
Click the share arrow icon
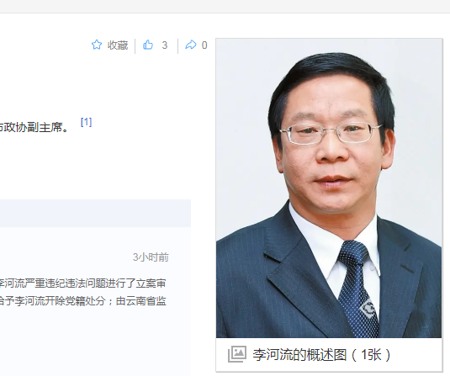(191, 45)
